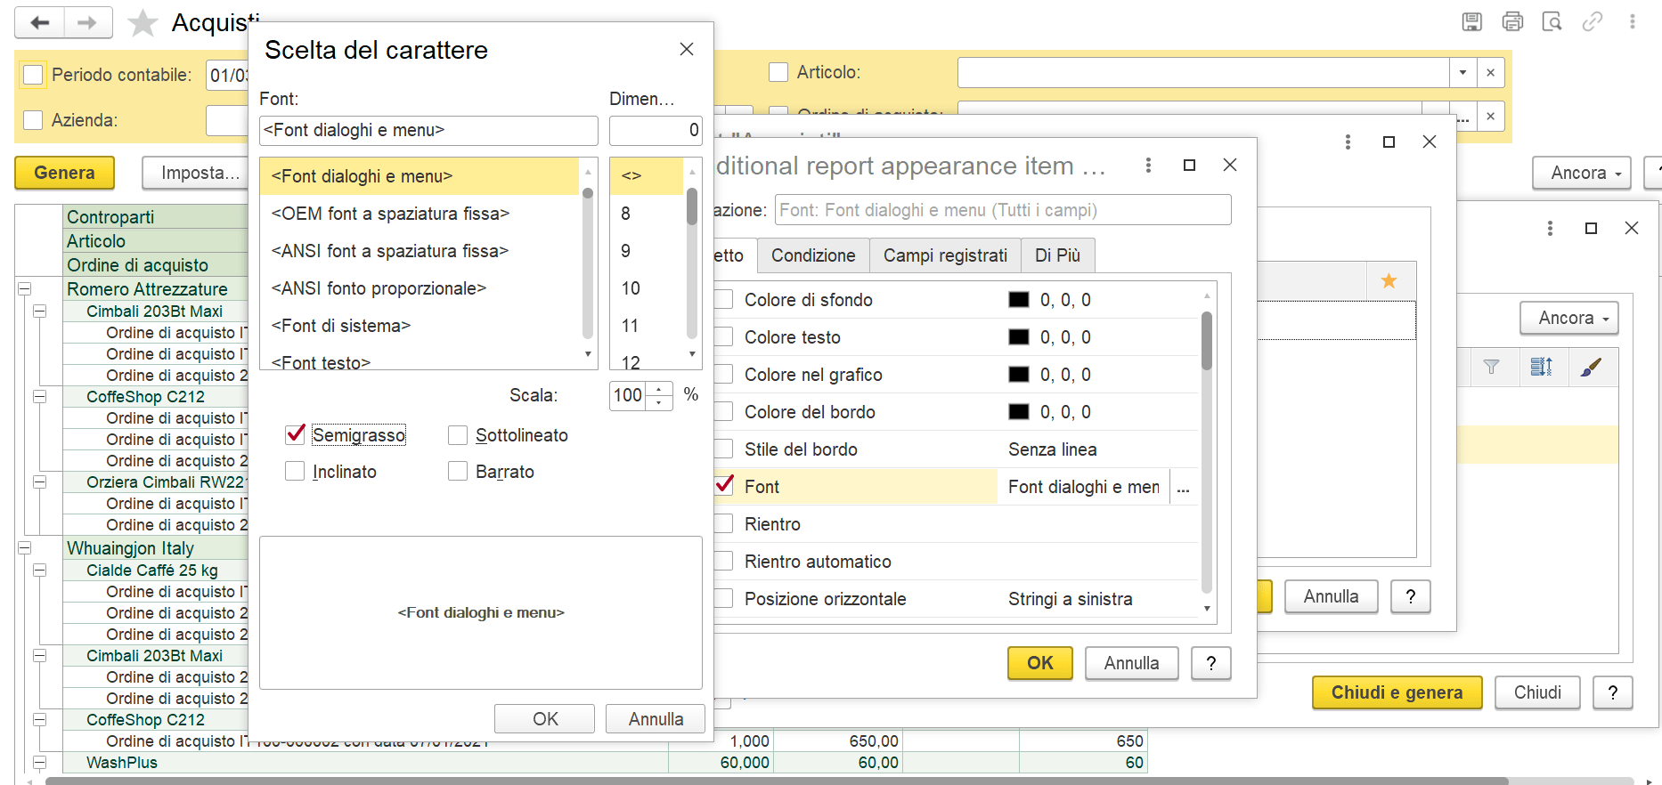
Task: Collapse the WashPlus tree node
Action: pyautogui.click(x=40, y=762)
